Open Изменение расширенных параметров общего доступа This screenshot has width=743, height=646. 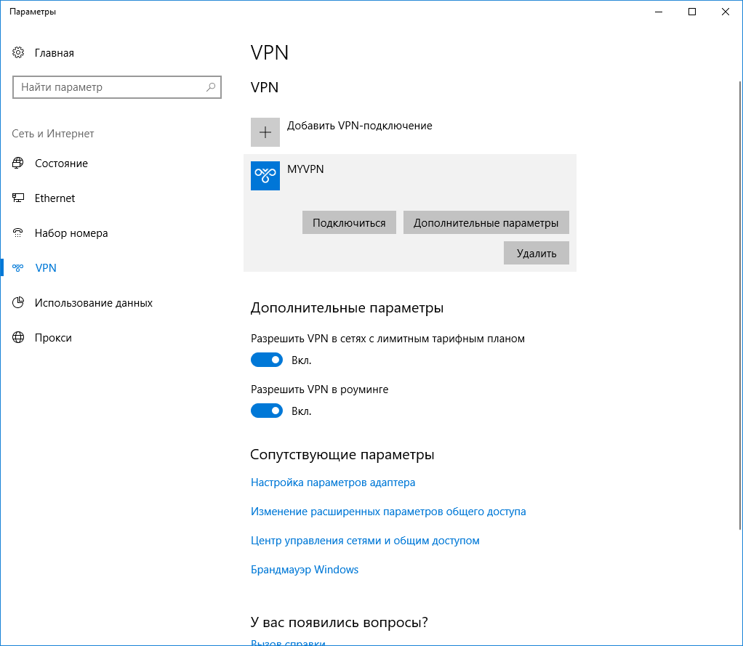coord(388,512)
